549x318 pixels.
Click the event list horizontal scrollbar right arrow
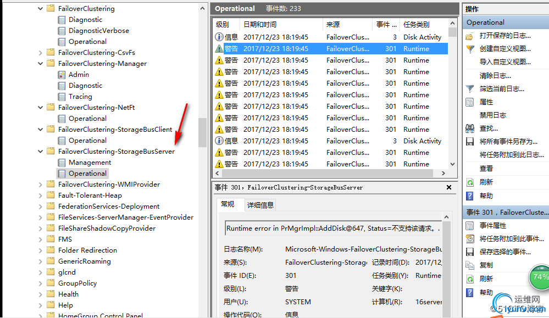pos(443,173)
